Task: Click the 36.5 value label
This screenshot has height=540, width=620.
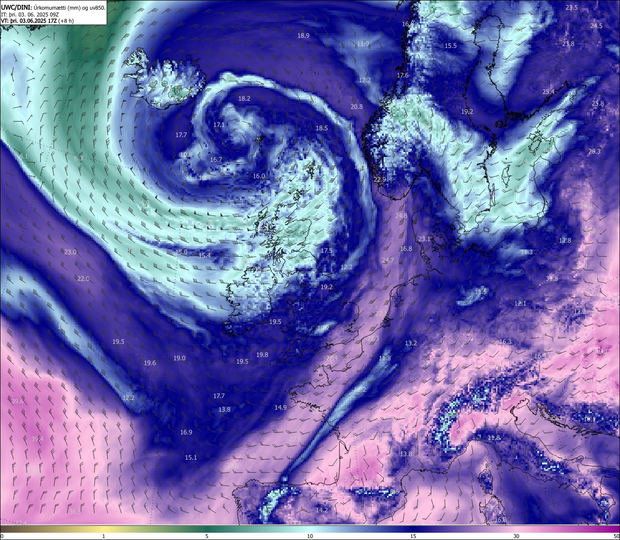Action: point(75,511)
